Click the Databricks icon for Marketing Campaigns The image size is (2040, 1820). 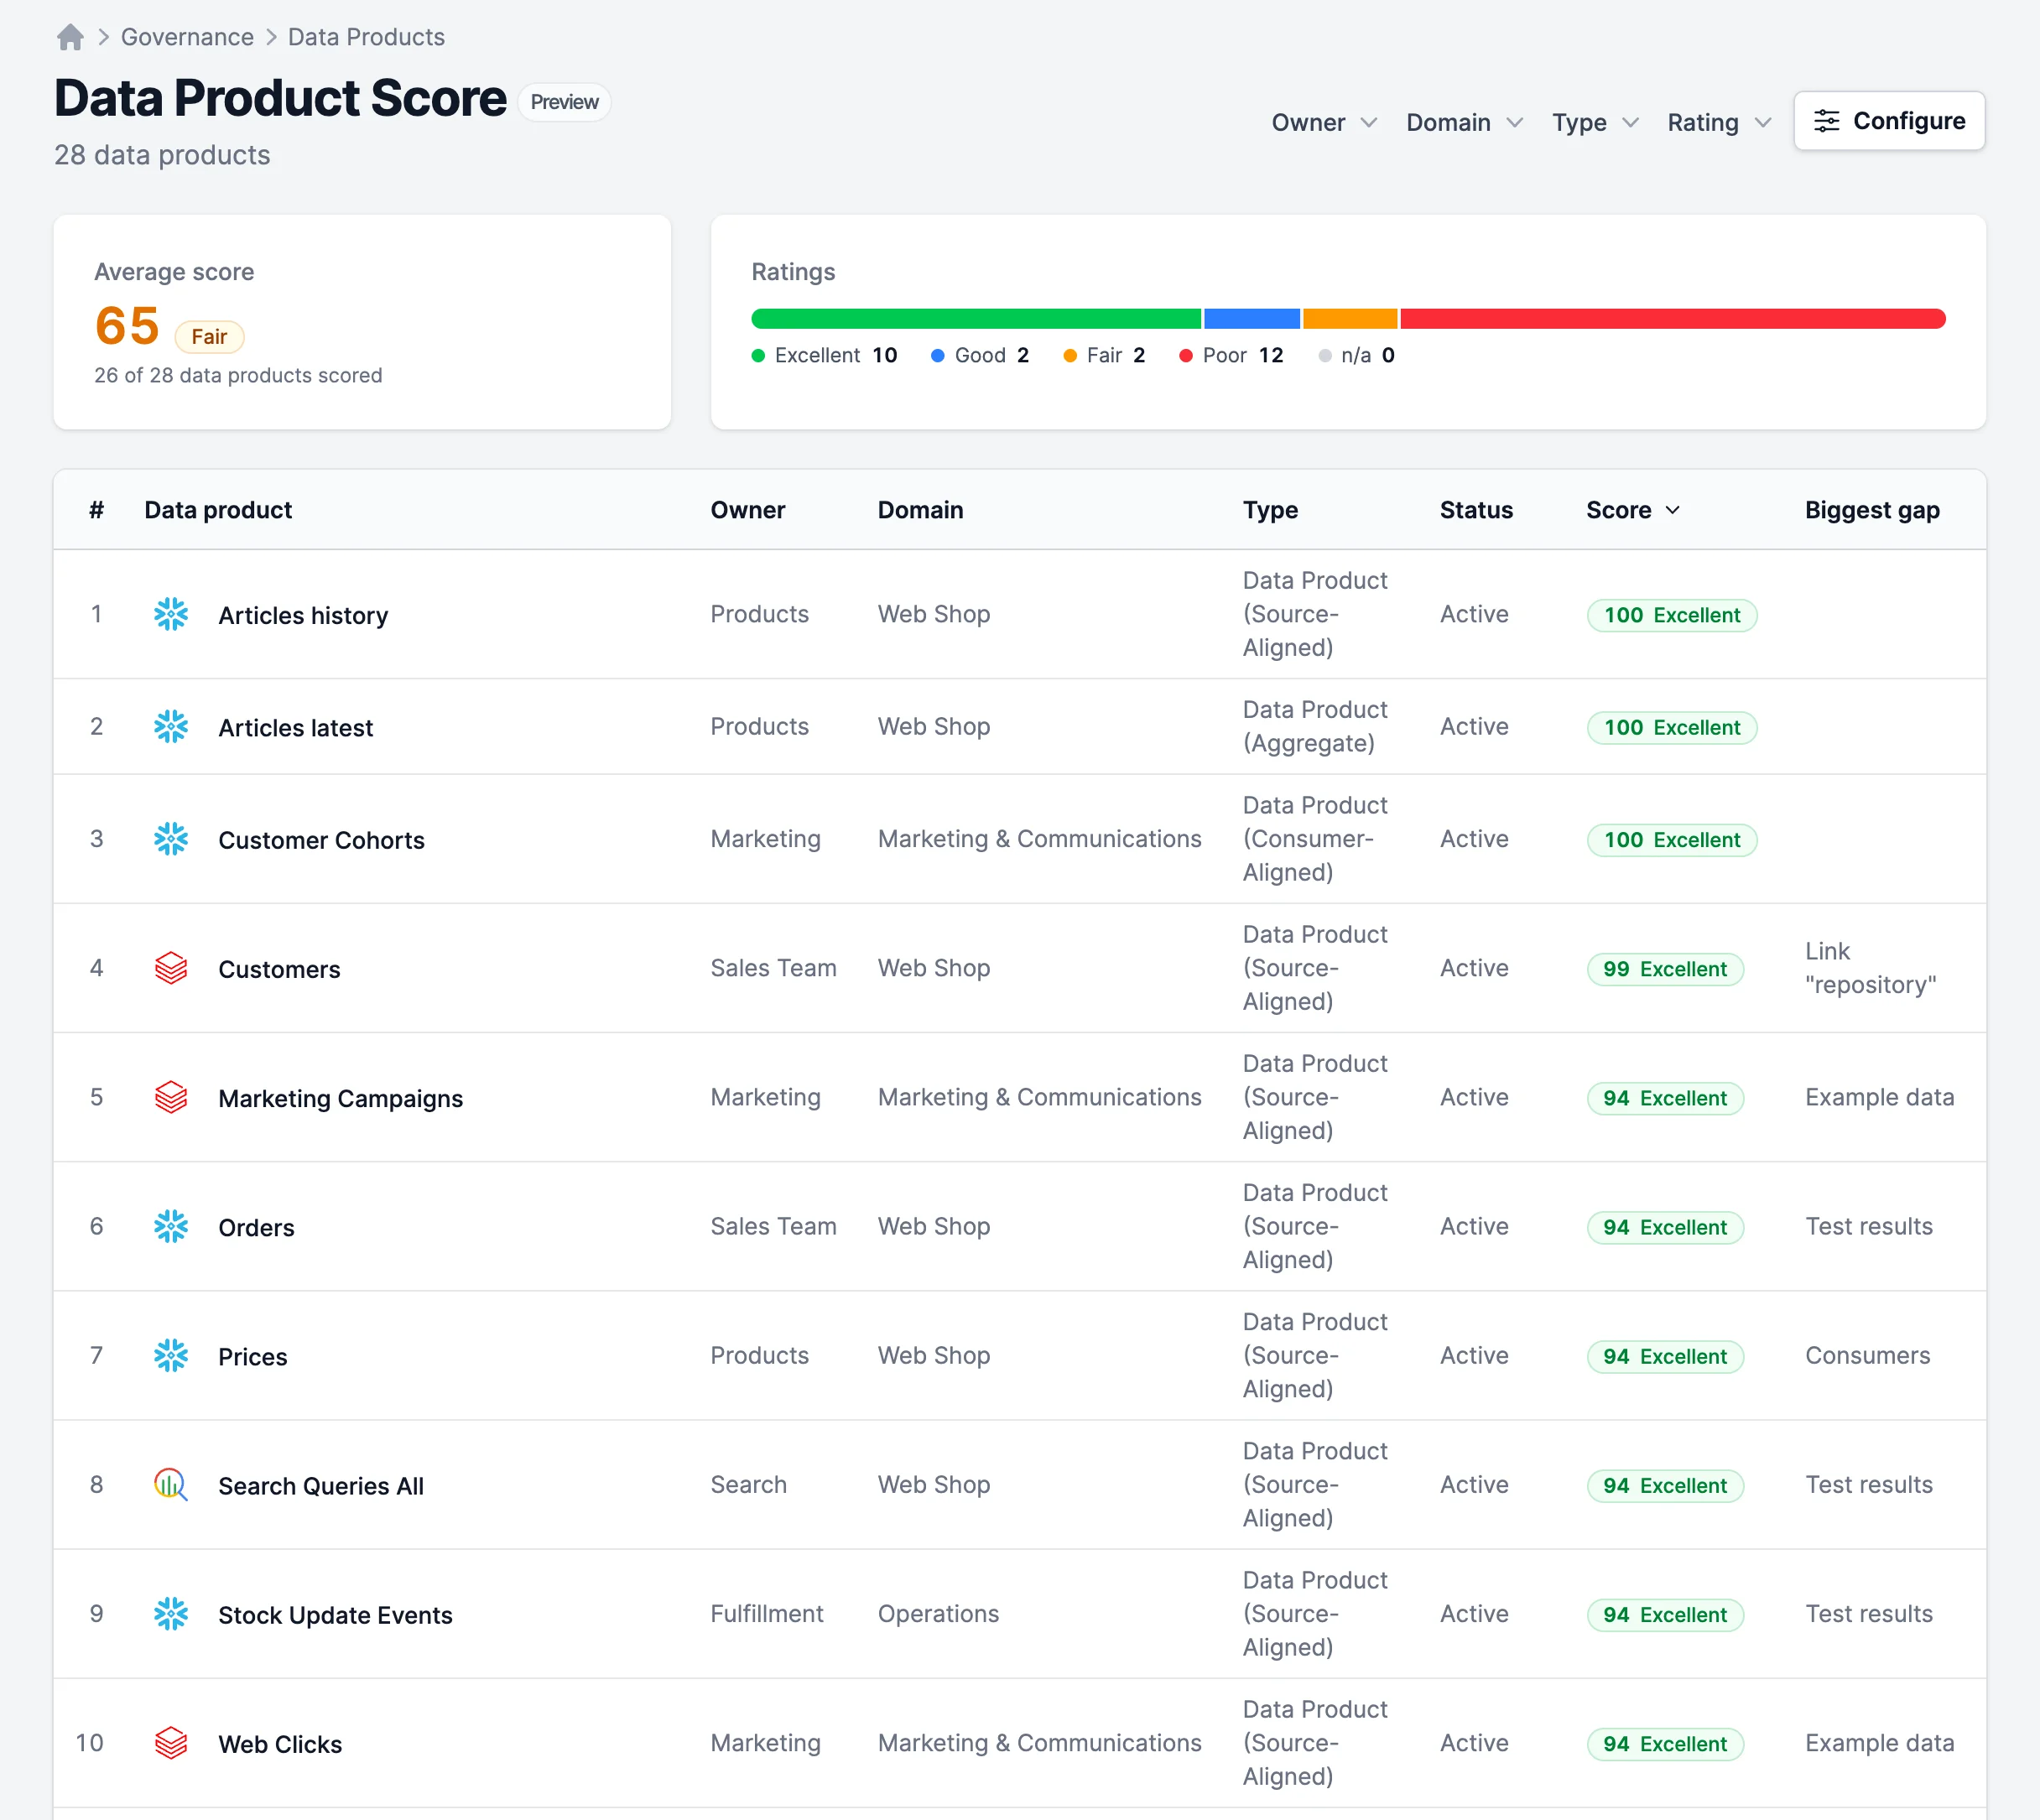coord(171,1097)
